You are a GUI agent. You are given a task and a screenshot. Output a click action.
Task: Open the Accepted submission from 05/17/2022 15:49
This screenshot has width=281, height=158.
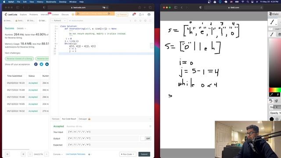click(x=33, y=90)
